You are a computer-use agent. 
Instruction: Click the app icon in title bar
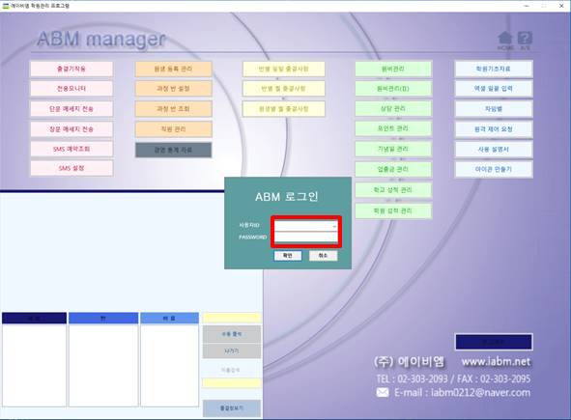click(x=6, y=6)
